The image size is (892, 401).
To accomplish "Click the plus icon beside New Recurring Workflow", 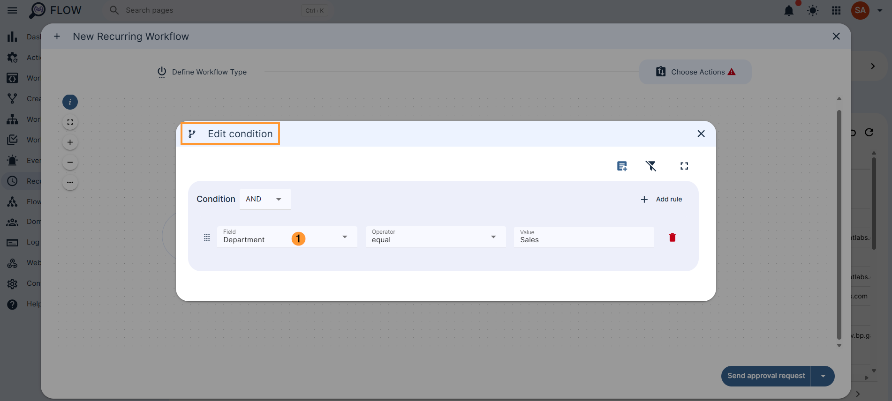I will click(x=57, y=36).
